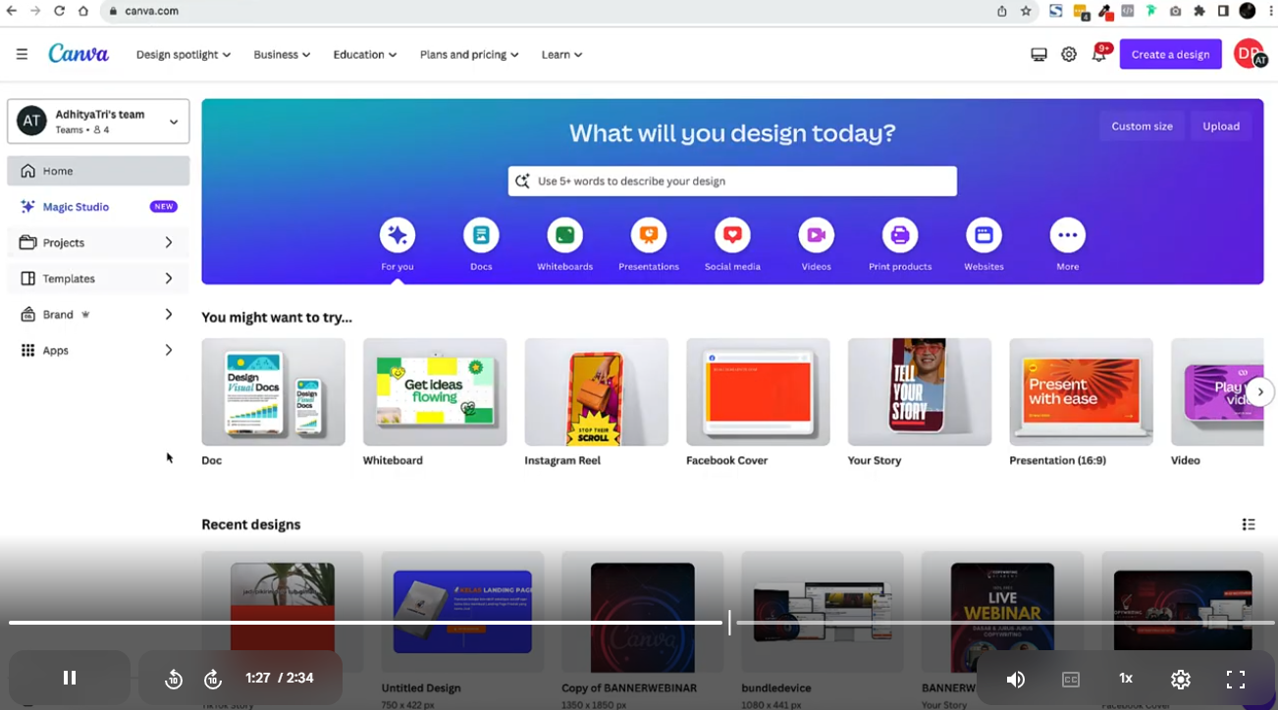Reload the browser page
Screen dimensions: 1278x710
point(59,11)
